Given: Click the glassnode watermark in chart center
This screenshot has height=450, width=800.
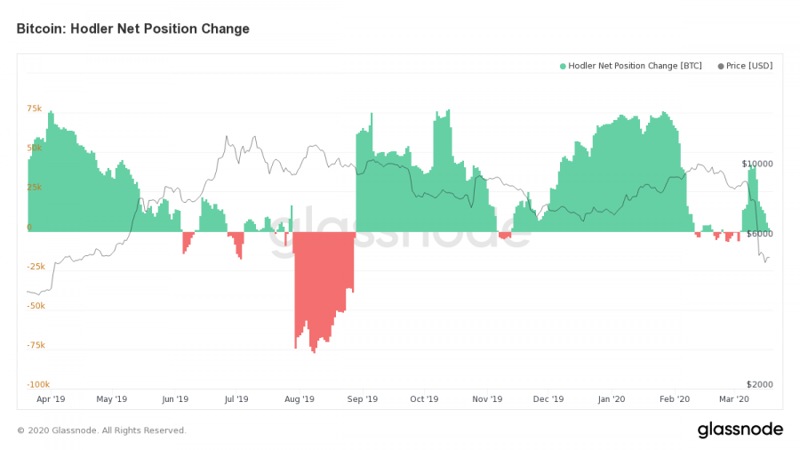Looking at the screenshot, I should [x=401, y=232].
